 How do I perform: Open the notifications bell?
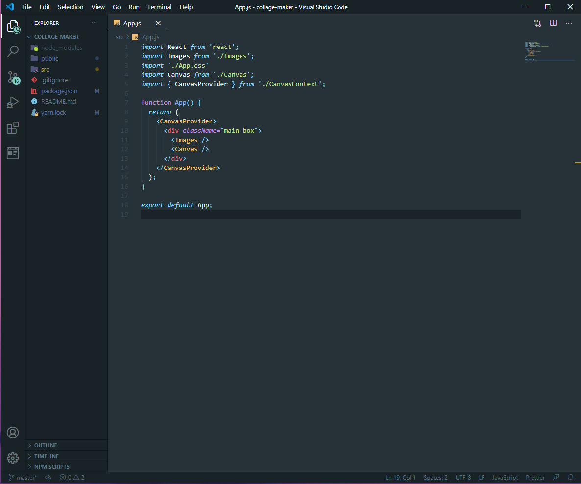click(571, 477)
